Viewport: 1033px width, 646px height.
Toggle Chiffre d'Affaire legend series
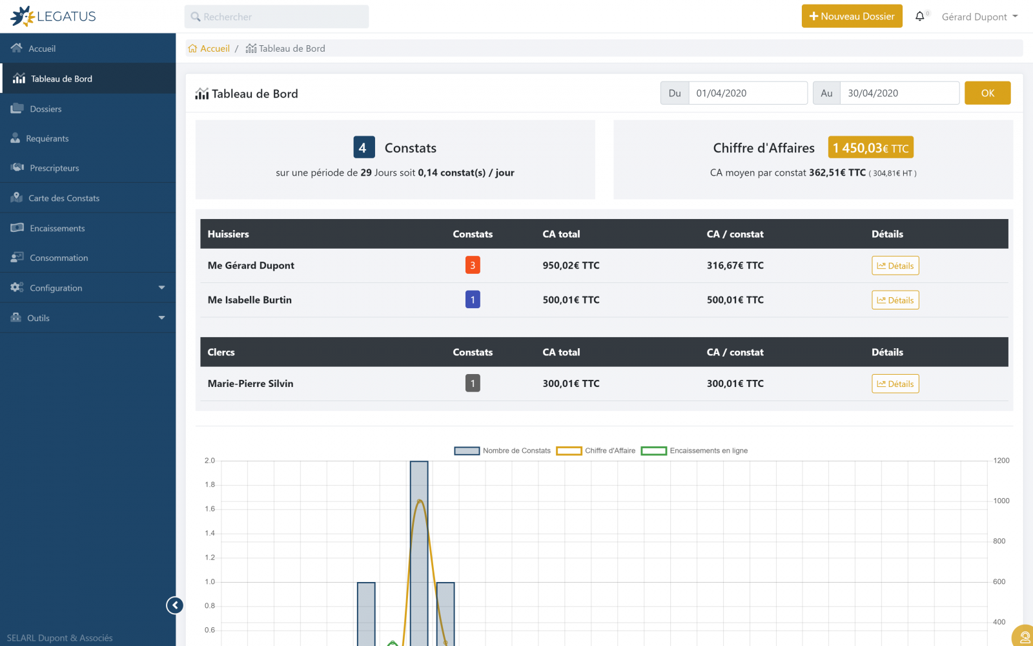tap(596, 451)
